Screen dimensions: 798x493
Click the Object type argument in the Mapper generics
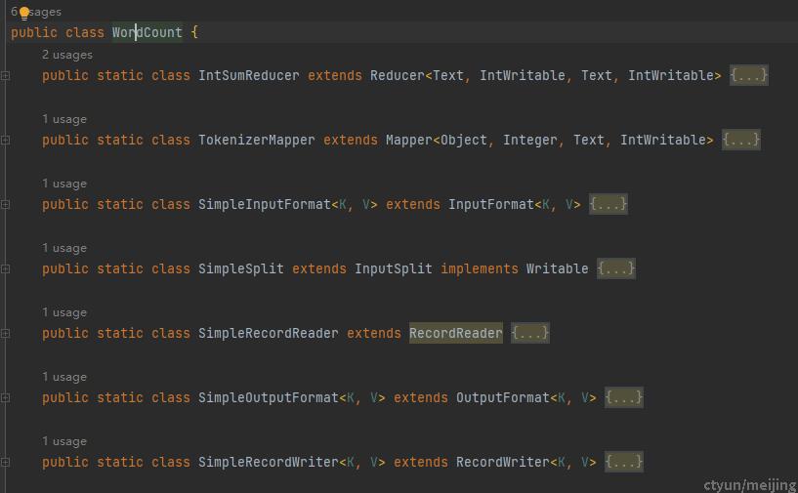464,140
